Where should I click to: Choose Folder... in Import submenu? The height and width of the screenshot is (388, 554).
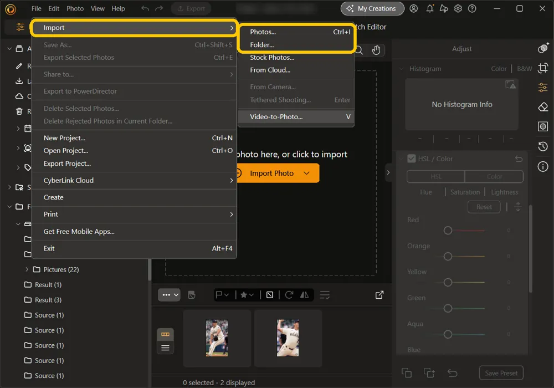pyautogui.click(x=296, y=45)
